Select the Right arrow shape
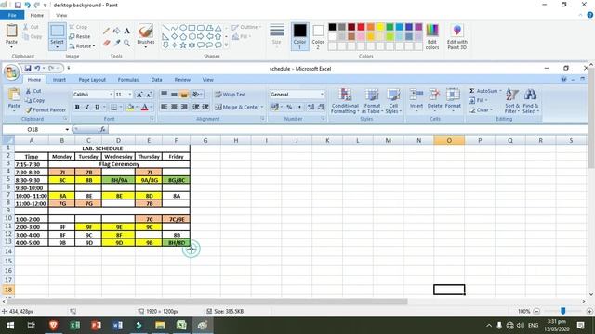Image resolution: width=595 pixels, height=334 pixels. coord(201,37)
